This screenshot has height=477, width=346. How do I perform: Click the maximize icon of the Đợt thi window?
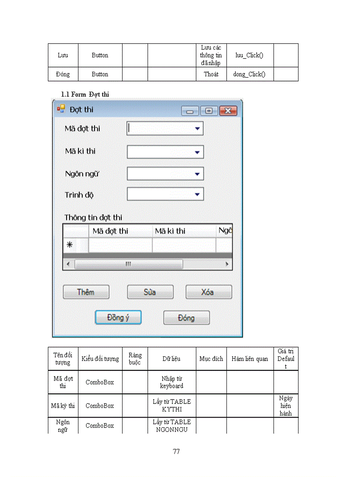[x=209, y=110]
